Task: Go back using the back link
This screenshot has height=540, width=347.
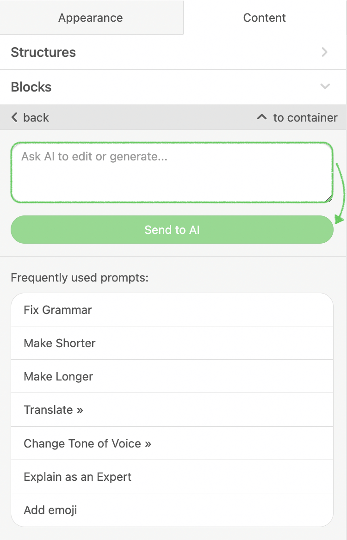Action: pyautogui.click(x=36, y=117)
